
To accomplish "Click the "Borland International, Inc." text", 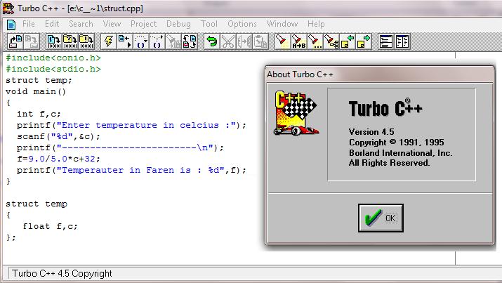I will (400, 153).
